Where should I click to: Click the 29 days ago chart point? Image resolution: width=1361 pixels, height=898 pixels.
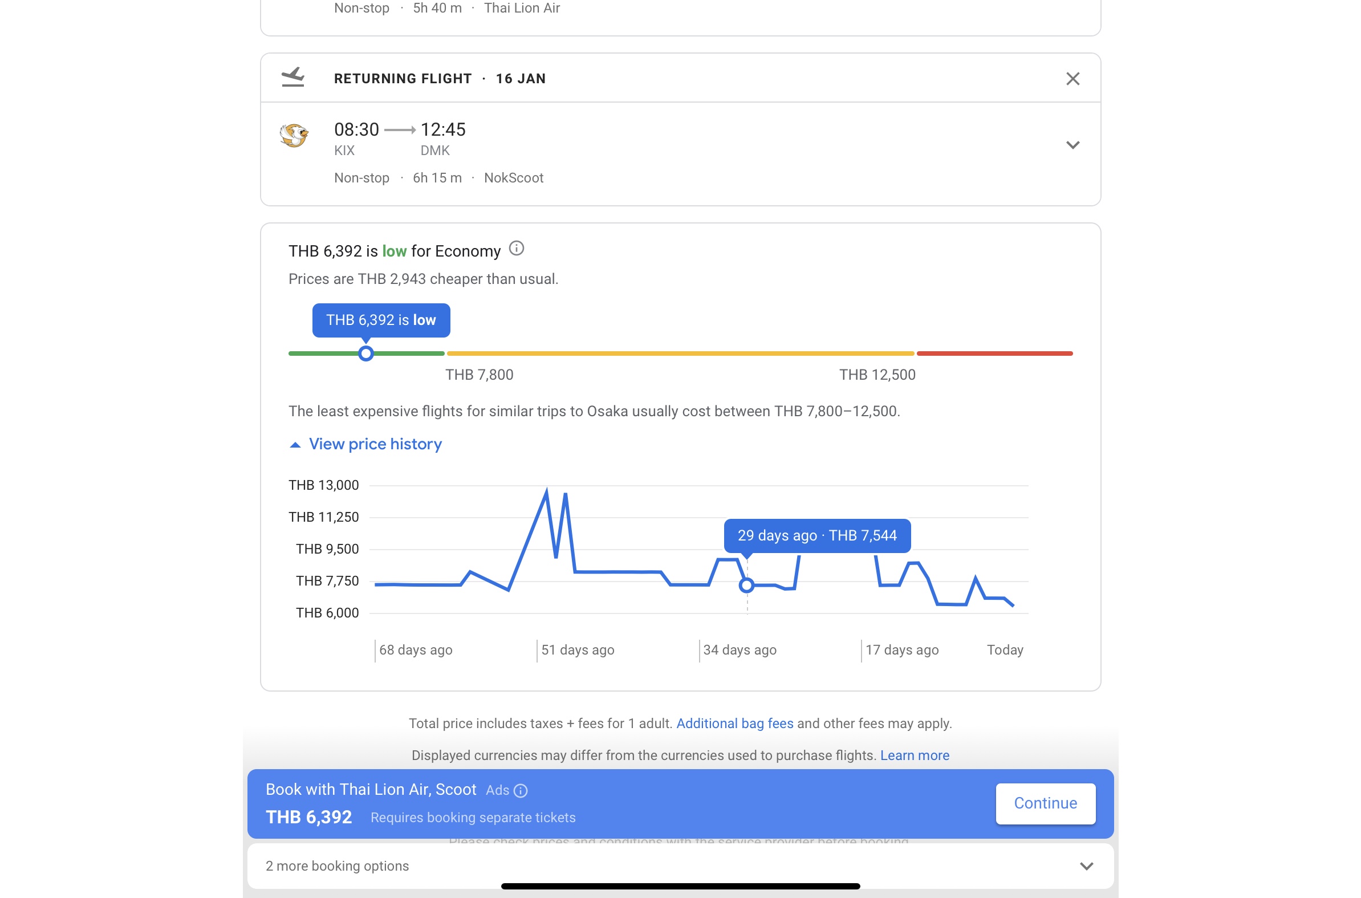[x=746, y=586]
